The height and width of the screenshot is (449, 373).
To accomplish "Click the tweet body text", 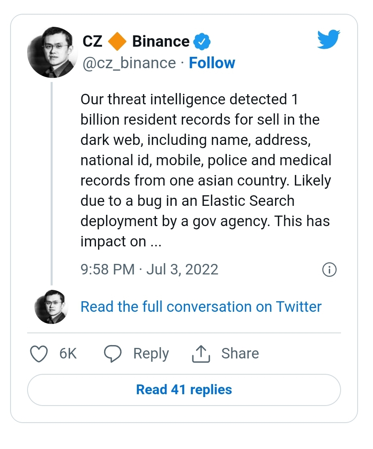I will coord(206,171).
